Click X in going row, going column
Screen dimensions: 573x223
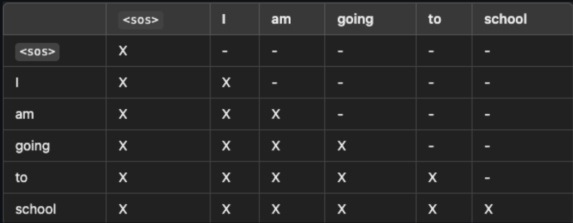pos(342,146)
